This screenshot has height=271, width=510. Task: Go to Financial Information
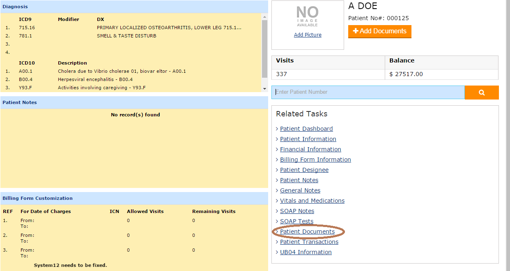coord(310,149)
